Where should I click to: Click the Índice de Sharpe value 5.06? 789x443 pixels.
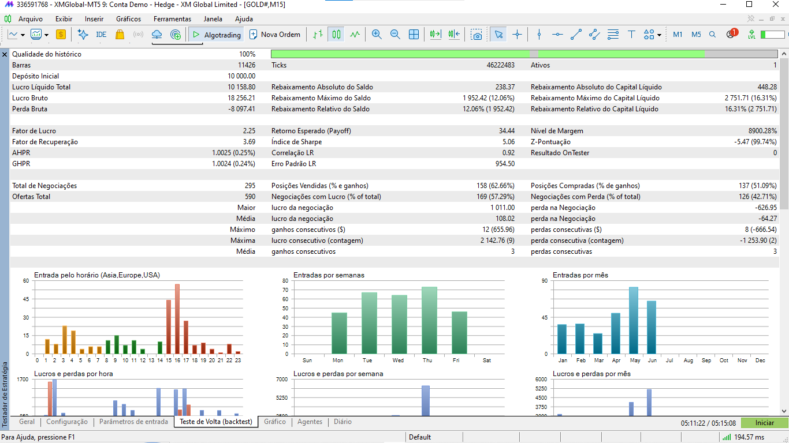coord(508,142)
